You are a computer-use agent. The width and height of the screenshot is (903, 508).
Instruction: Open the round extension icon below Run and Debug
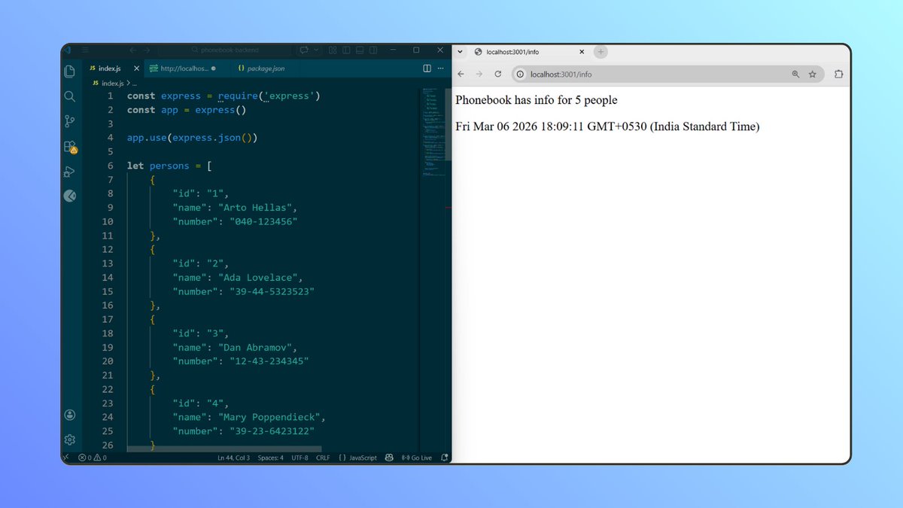(x=70, y=196)
